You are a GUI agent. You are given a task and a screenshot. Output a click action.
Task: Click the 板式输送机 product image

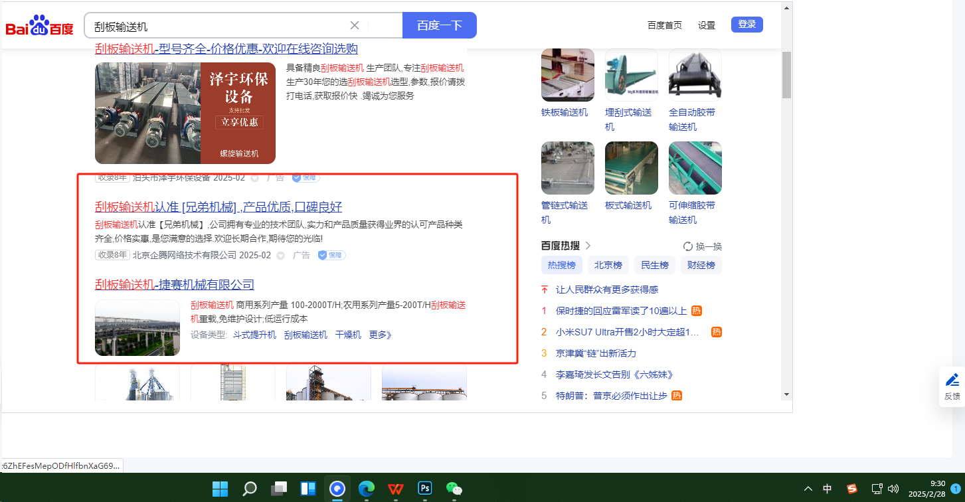point(632,168)
